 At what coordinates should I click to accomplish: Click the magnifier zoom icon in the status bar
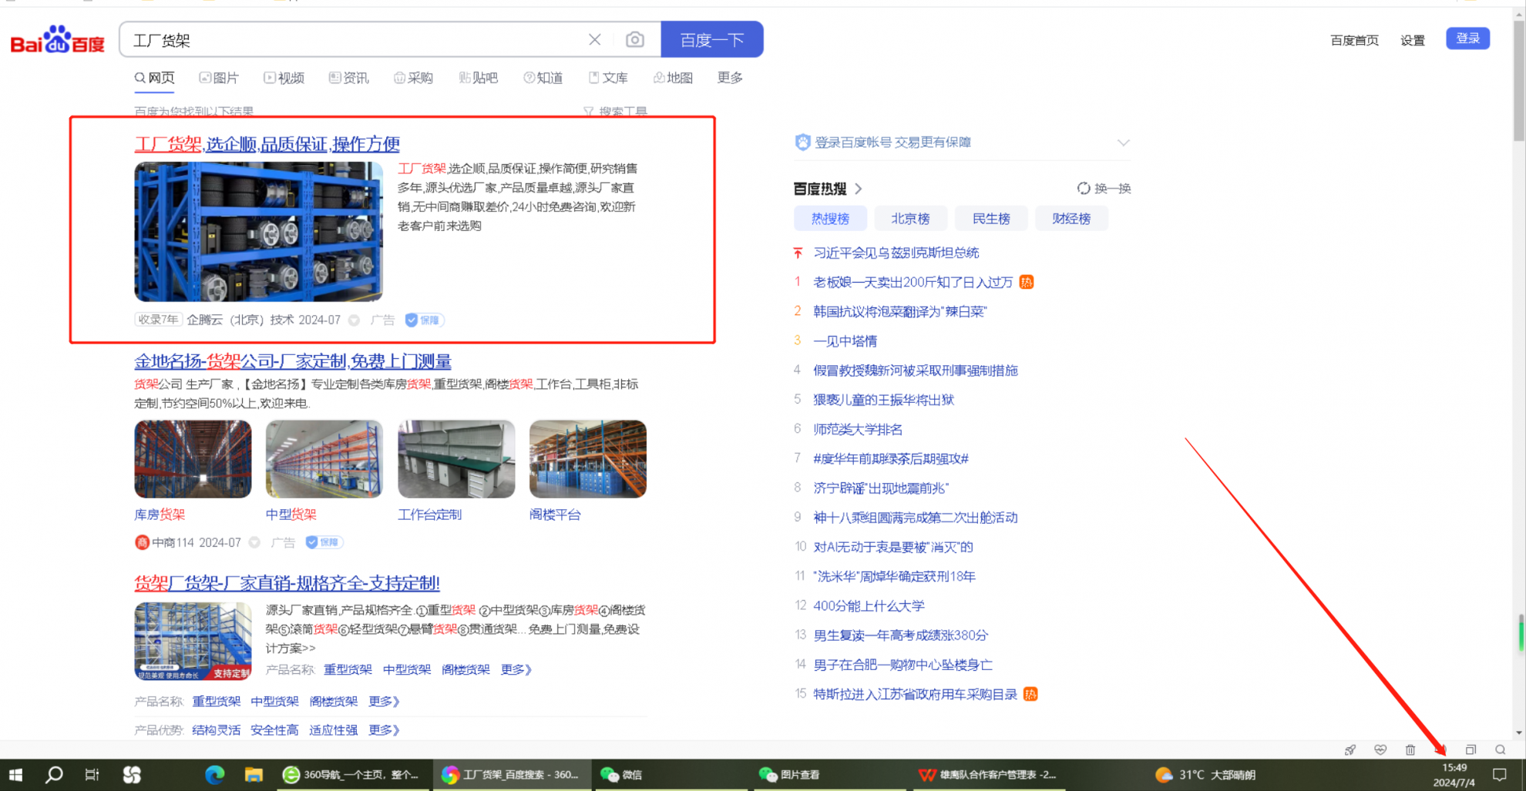tap(1501, 749)
